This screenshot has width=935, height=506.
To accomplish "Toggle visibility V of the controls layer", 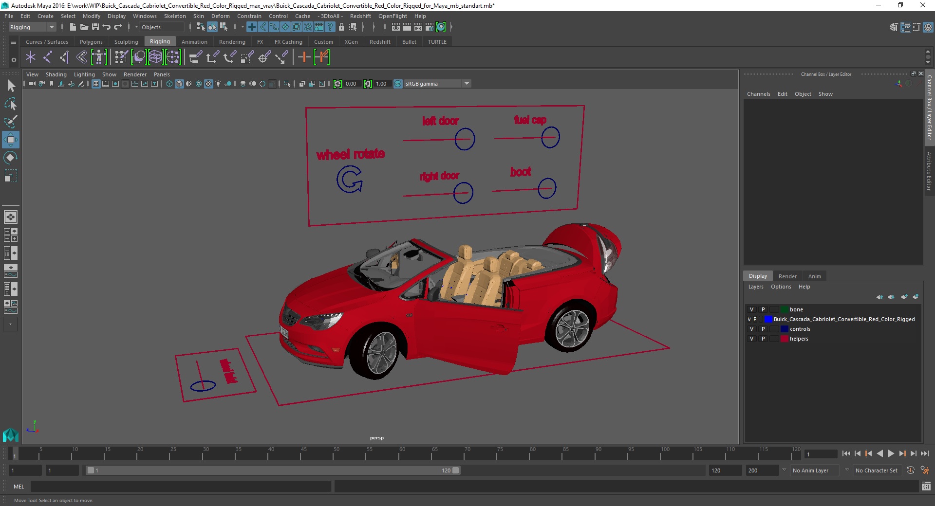I will [751, 329].
